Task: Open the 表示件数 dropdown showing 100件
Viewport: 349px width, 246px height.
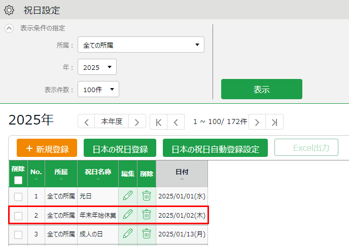Action: 98,90
